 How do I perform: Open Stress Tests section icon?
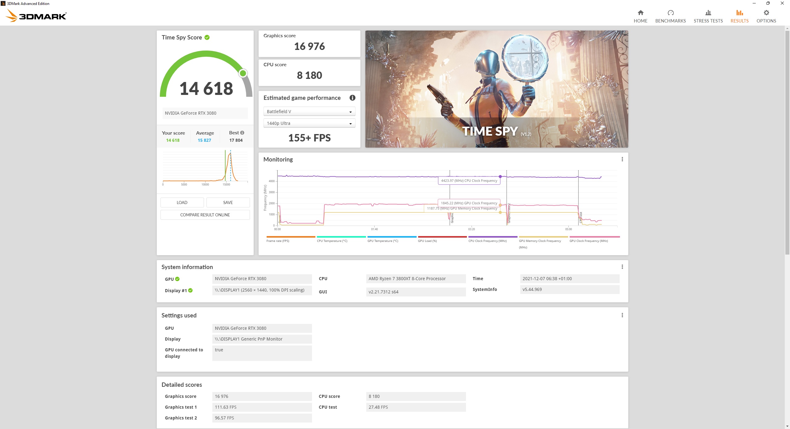708,13
